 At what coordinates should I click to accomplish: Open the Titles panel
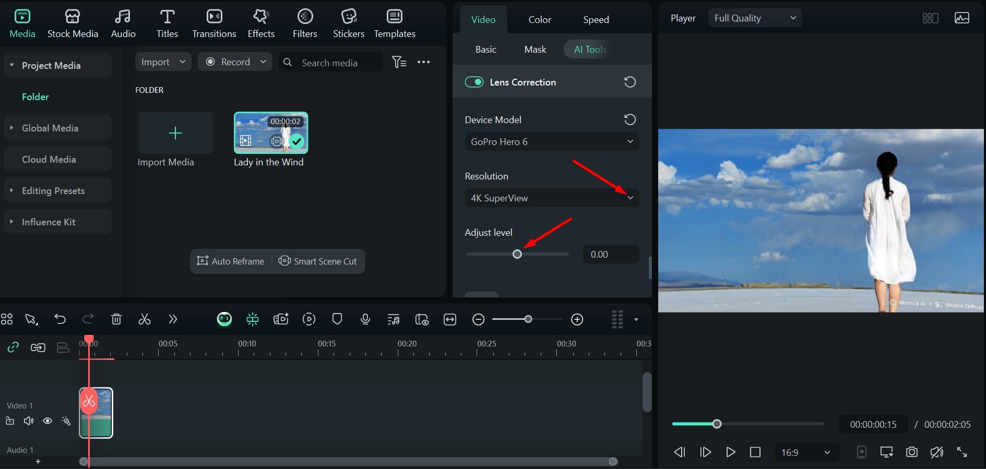coord(167,24)
